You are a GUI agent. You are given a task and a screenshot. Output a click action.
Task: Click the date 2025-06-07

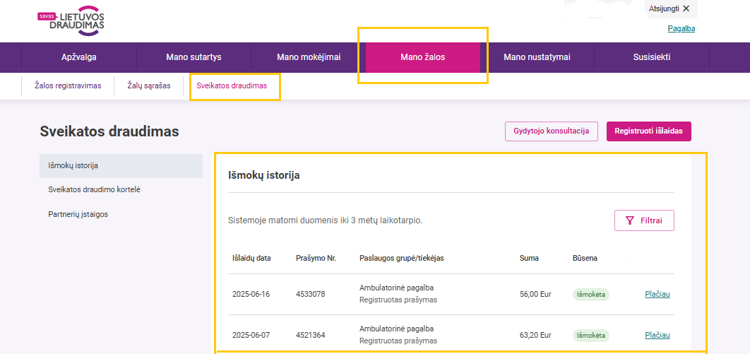click(x=251, y=336)
